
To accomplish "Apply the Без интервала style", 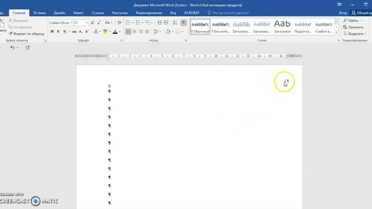I will click(221, 27).
